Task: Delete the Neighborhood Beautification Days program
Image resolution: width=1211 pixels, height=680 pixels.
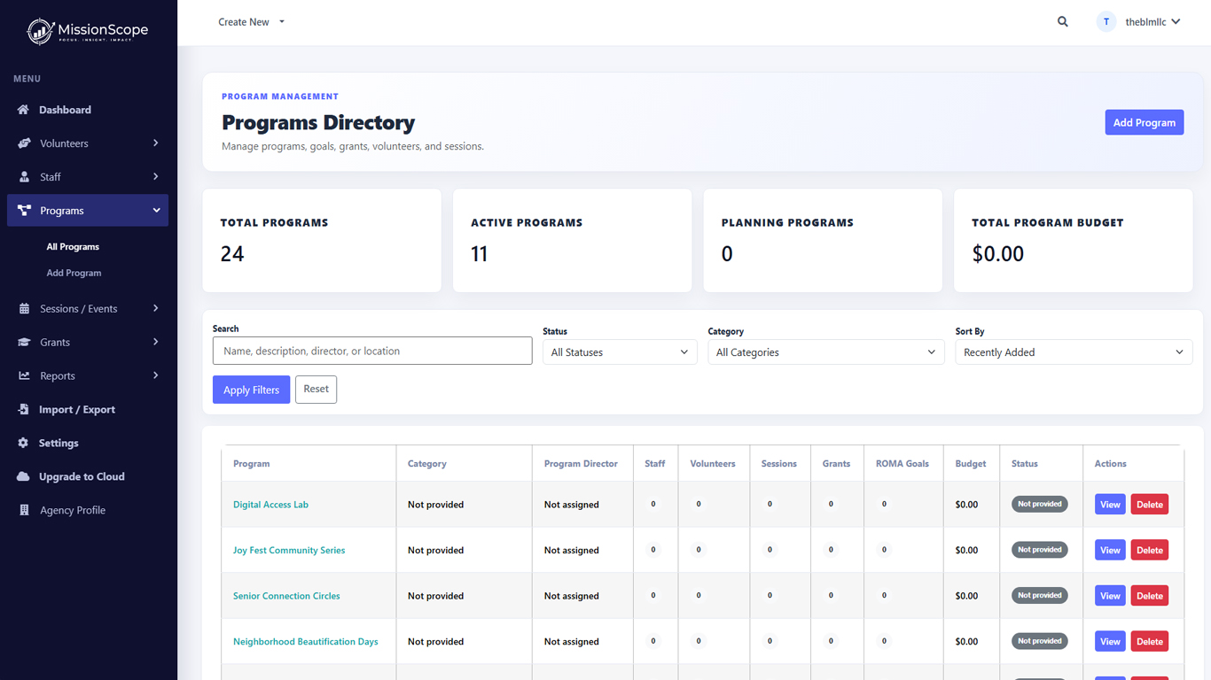Action: (1150, 641)
